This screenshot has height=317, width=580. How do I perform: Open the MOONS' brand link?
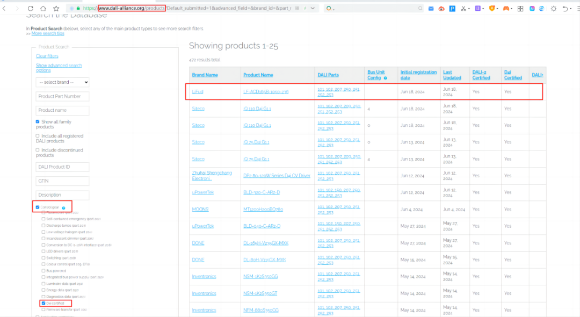(200, 210)
